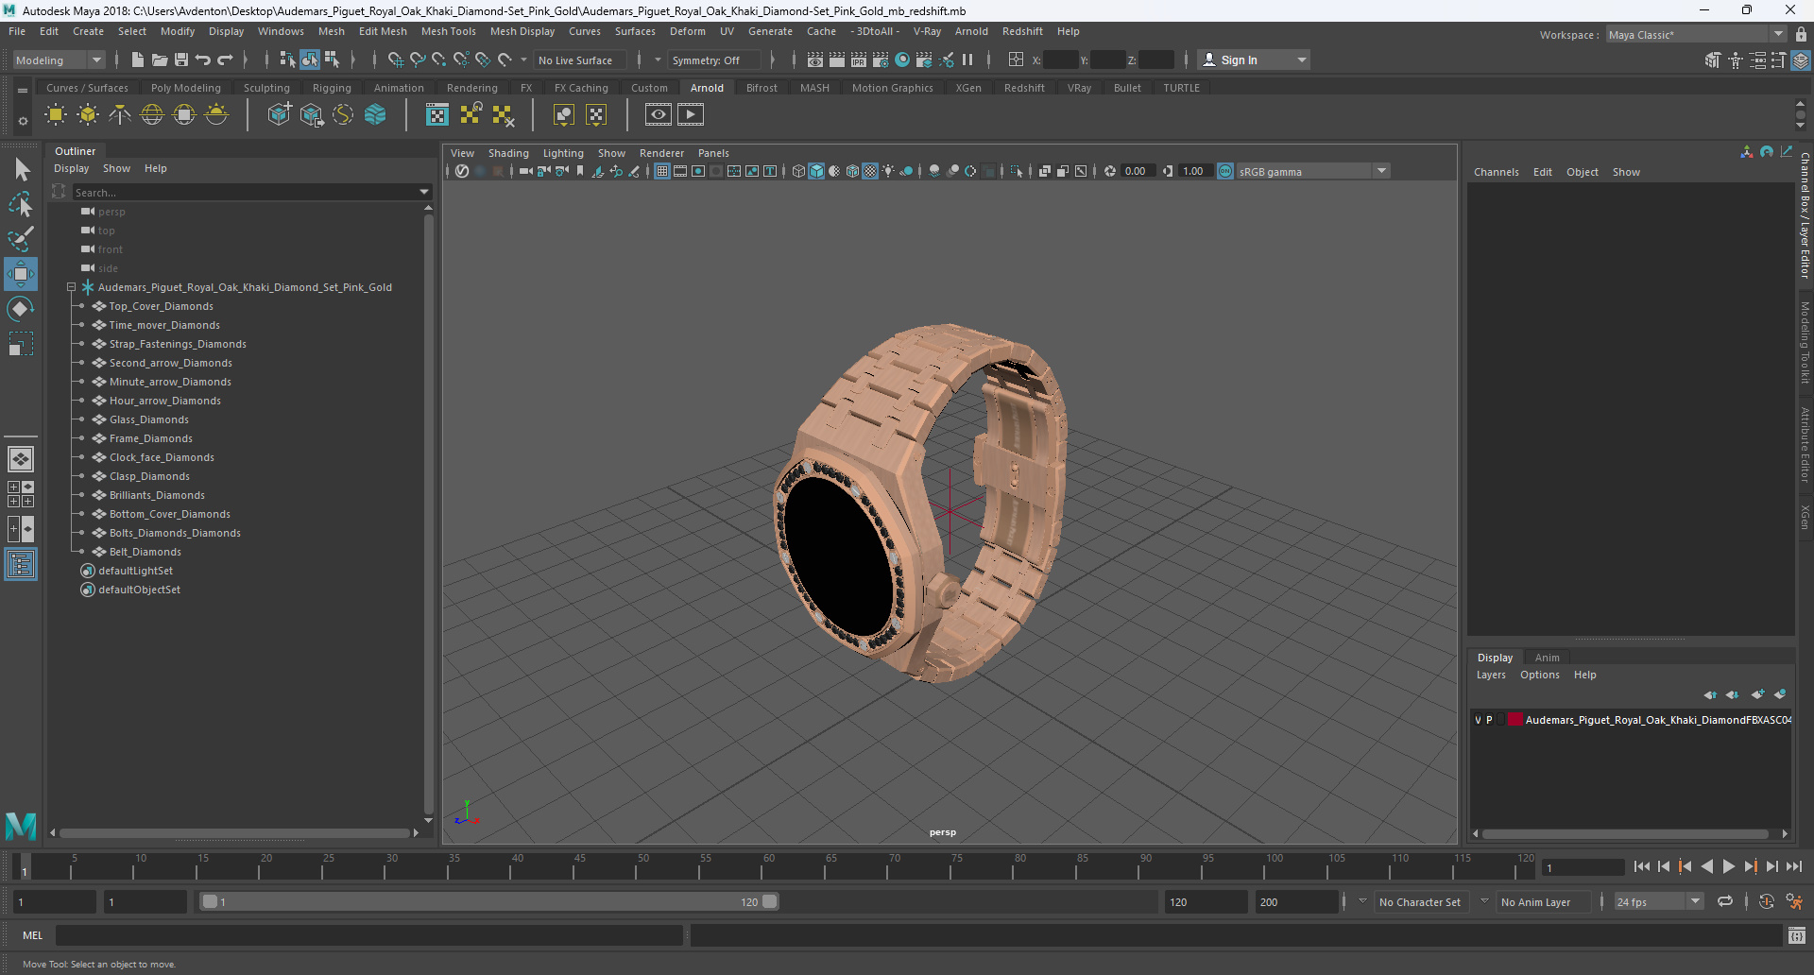Open Outliner Display menu
The width and height of the screenshot is (1814, 975).
coord(72,168)
